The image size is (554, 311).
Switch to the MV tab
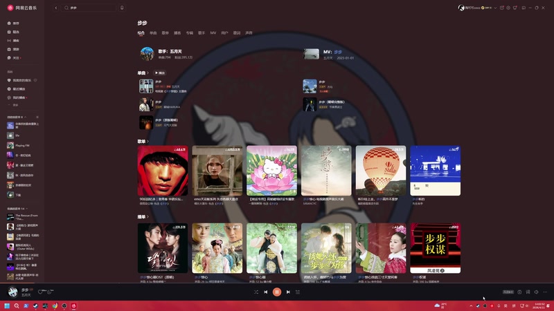tap(213, 32)
